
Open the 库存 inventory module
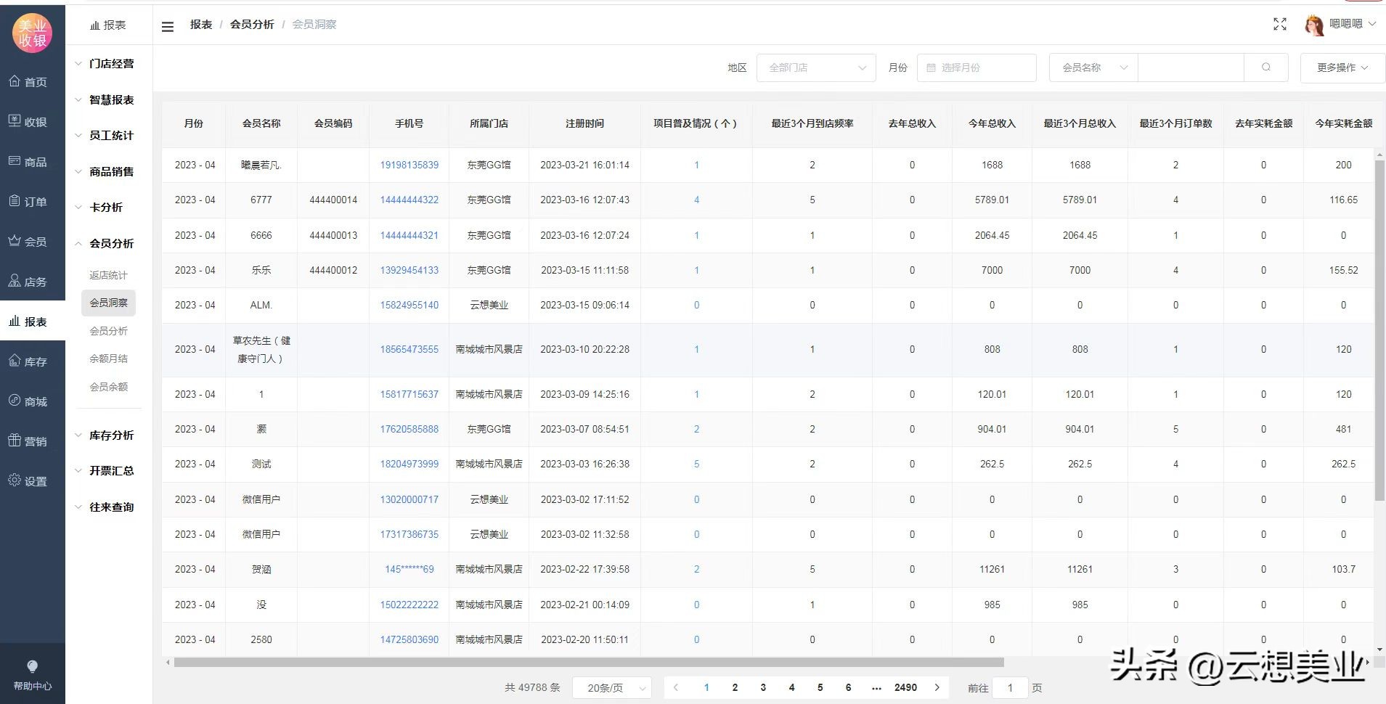point(32,361)
